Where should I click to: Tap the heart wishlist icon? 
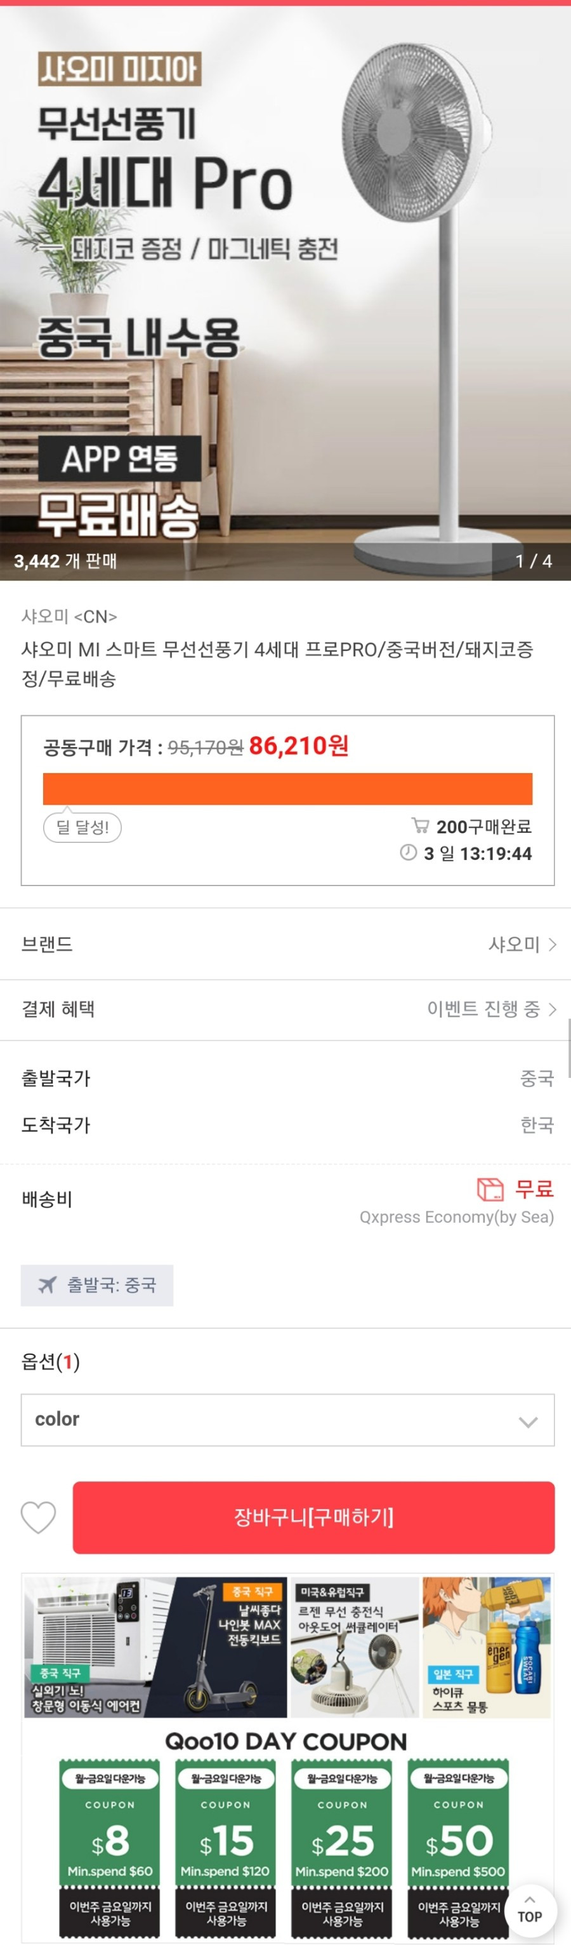pos(37,1517)
